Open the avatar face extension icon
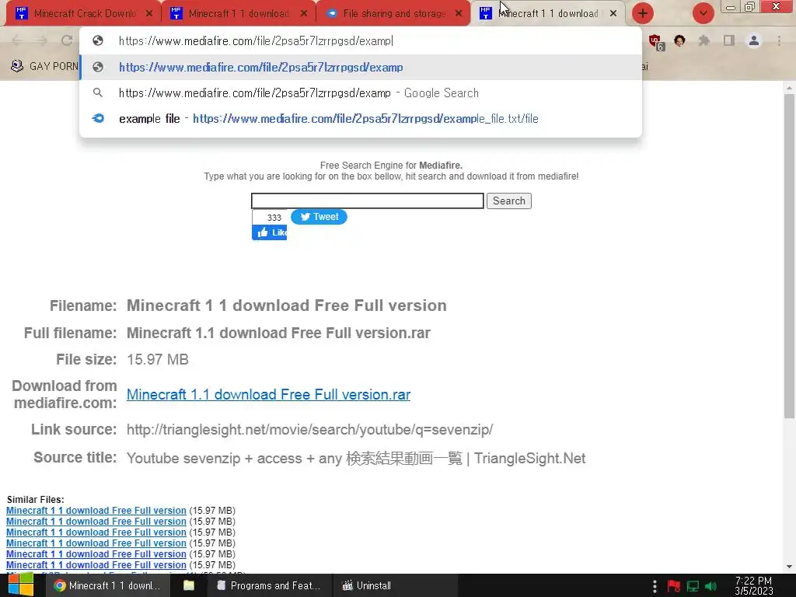Viewport: 796px width, 597px height. [679, 40]
